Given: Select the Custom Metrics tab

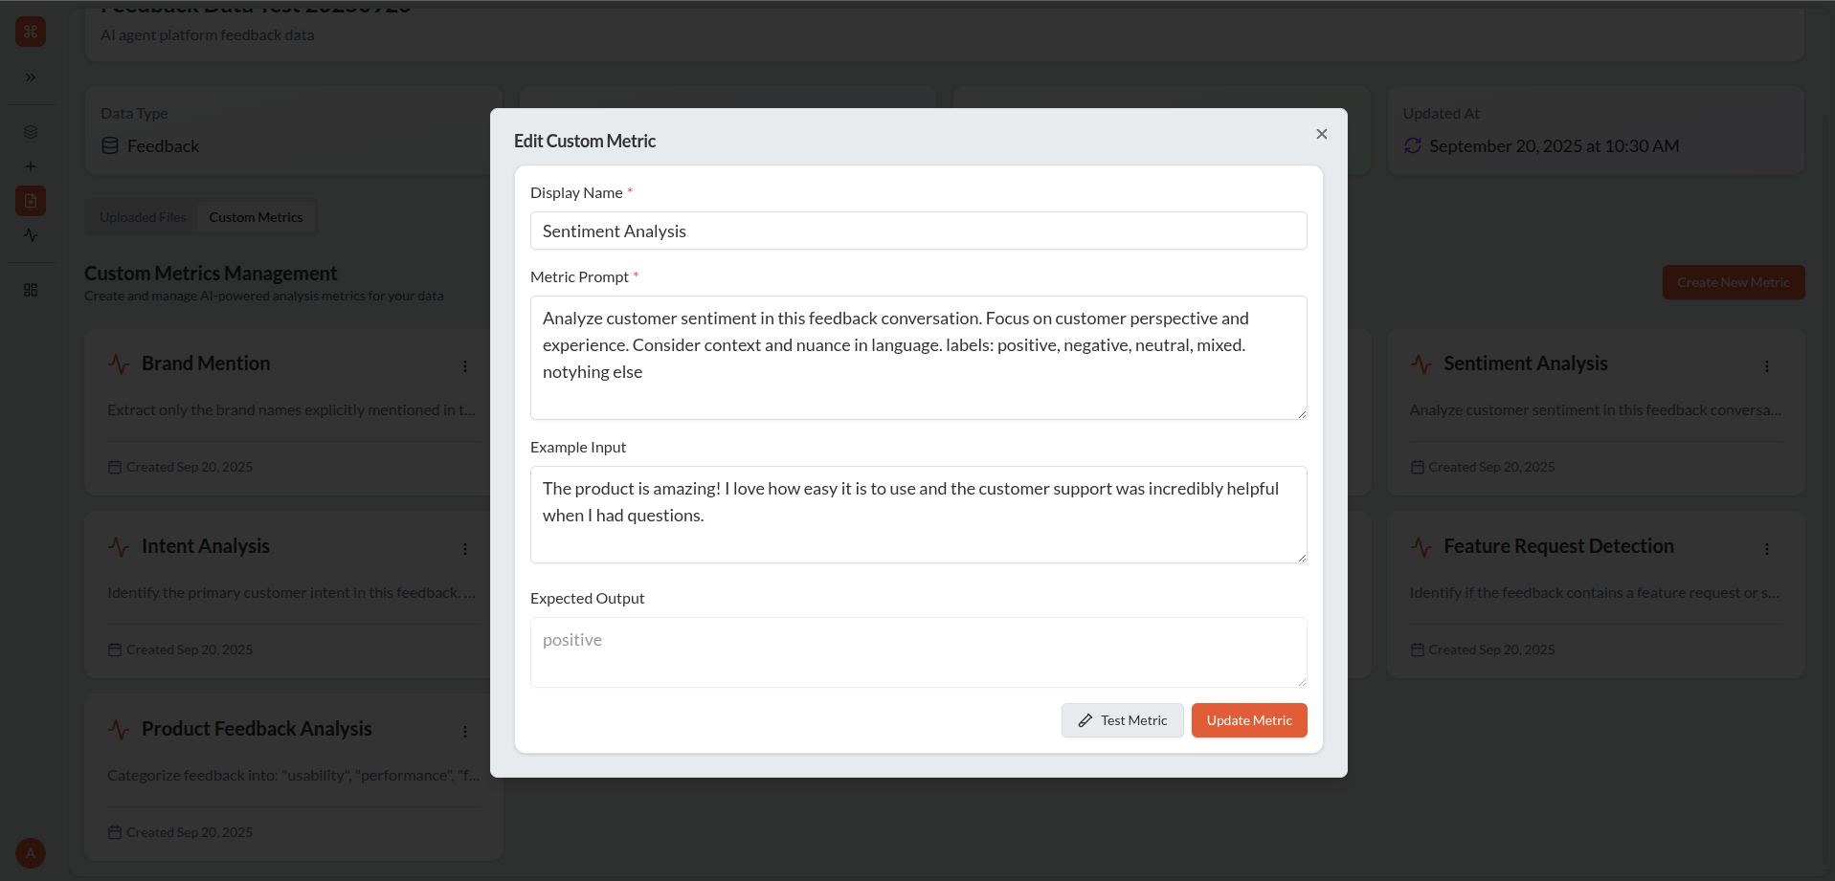Looking at the screenshot, I should pyautogui.click(x=257, y=216).
